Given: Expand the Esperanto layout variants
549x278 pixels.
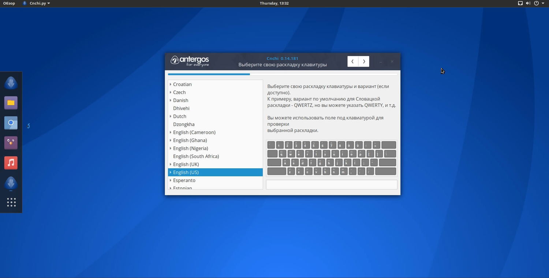Looking at the screenshot, I should (171, 180).
